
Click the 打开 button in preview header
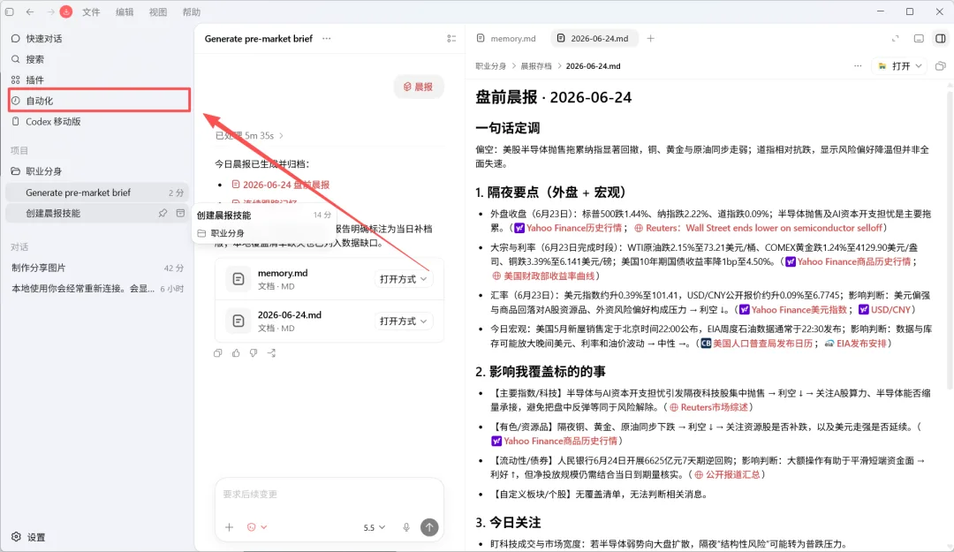tap(894, 65)
